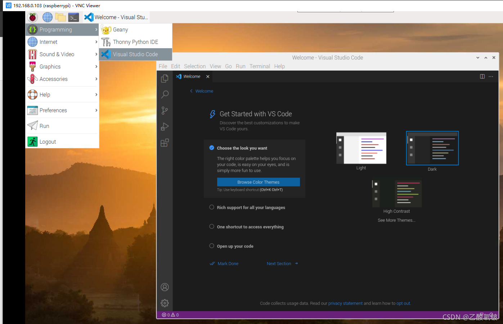Viewport: 503px width, 324px height.
Task: Open the Edit menu in VS Code
Action: (x=175, y=66)
